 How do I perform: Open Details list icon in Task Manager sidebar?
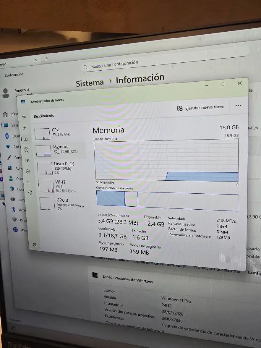[29, 182]
